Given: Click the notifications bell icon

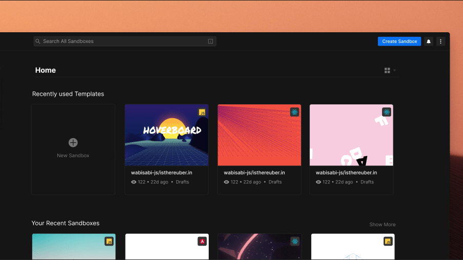Looking at the screenshot, I should coord(429,41).
